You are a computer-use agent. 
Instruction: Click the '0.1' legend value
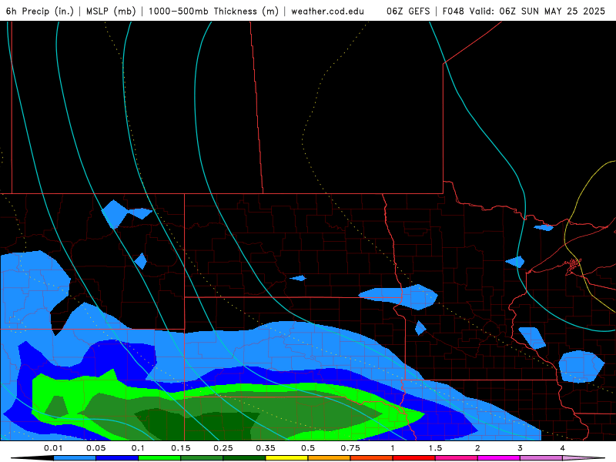tap(138, 448)
